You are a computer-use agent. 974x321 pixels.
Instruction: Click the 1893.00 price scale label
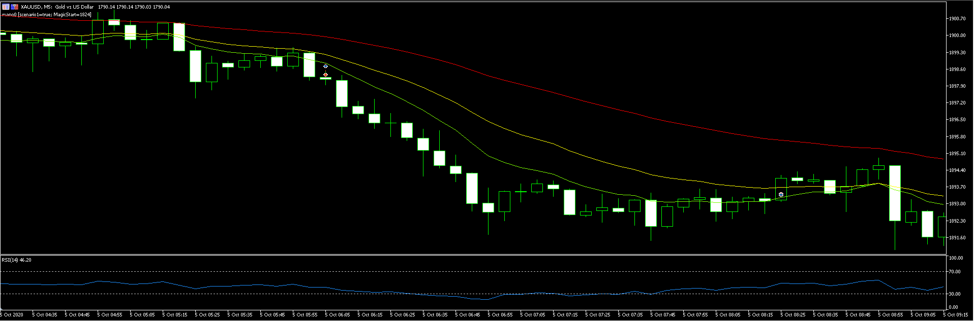point(957,204)
